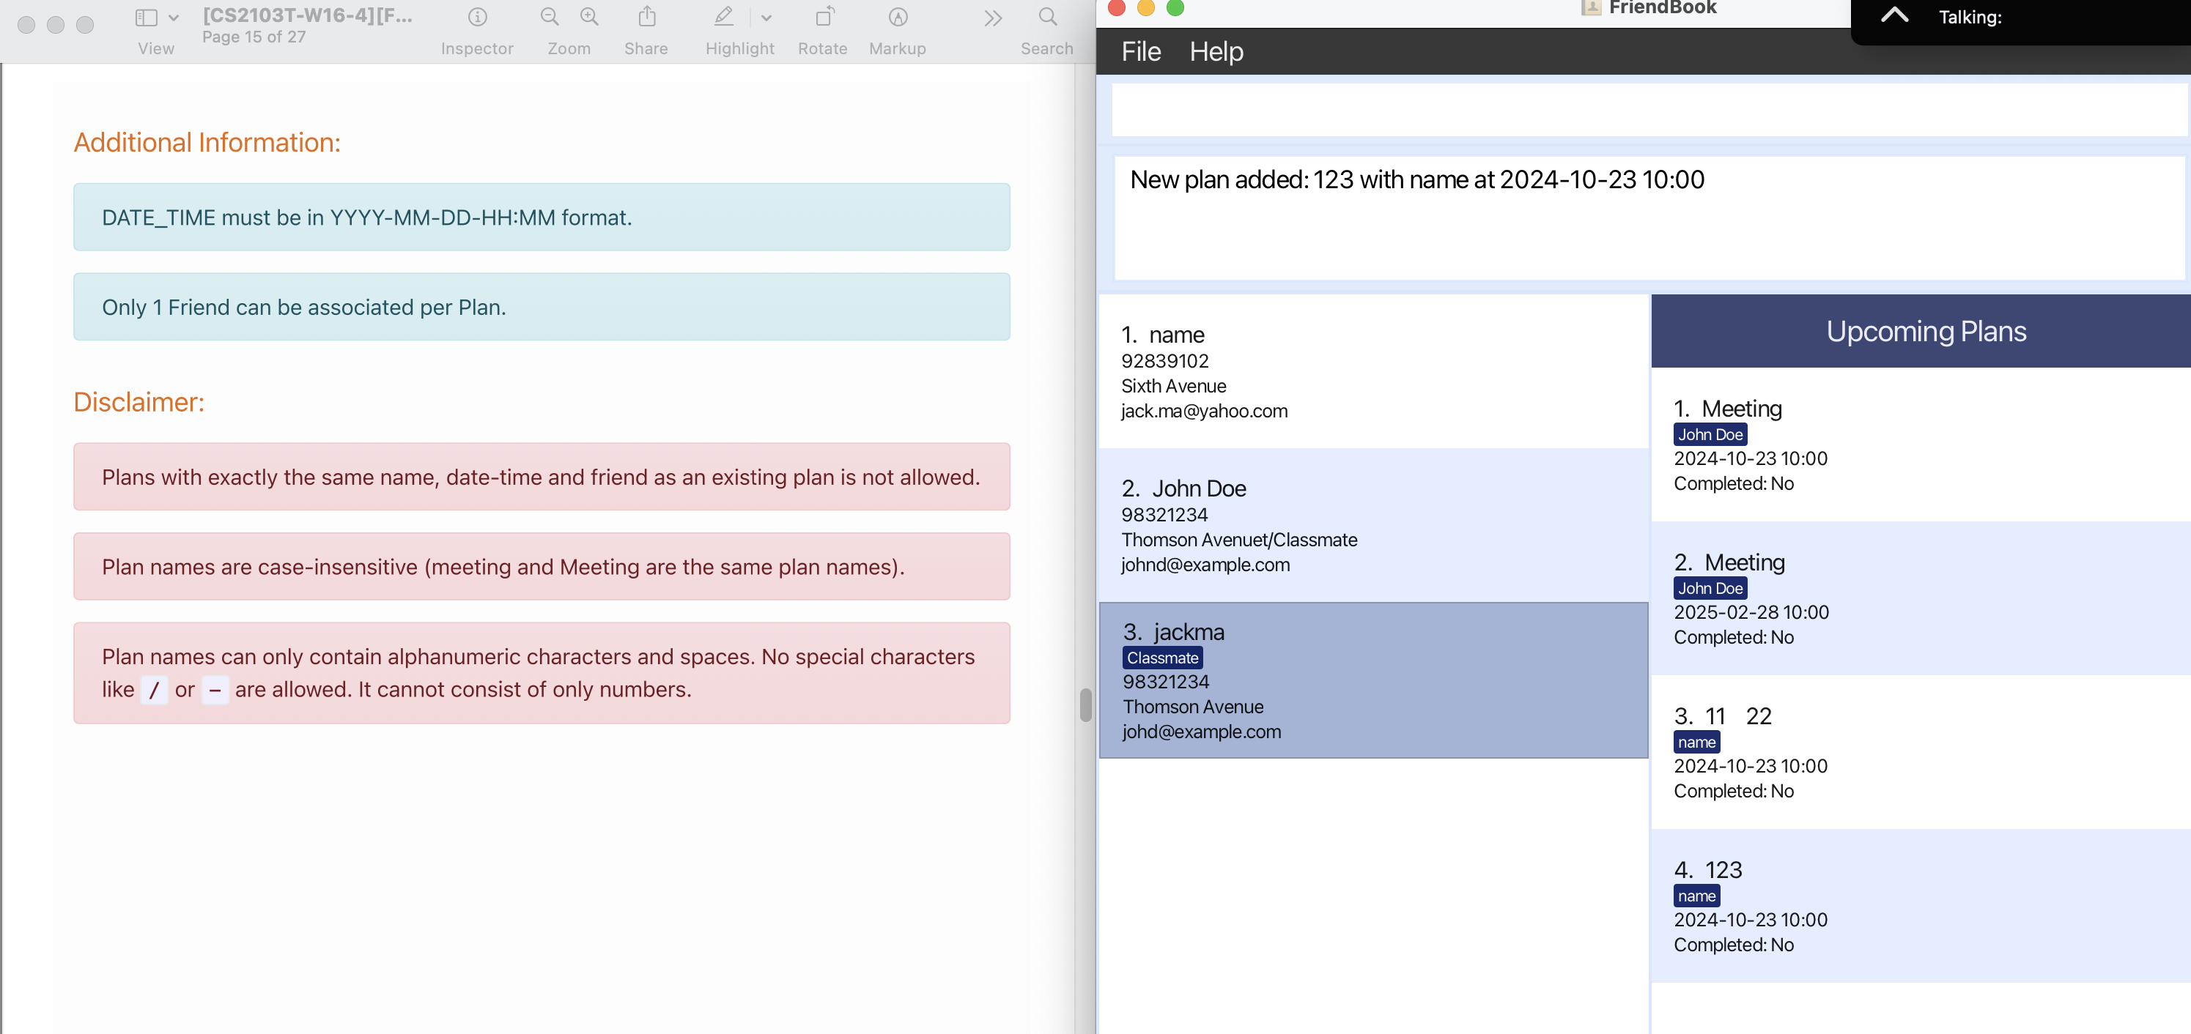2191x1034 pixels.
Task: Click the zoom in magnifier icon
Action: click(x=589, y=17)
